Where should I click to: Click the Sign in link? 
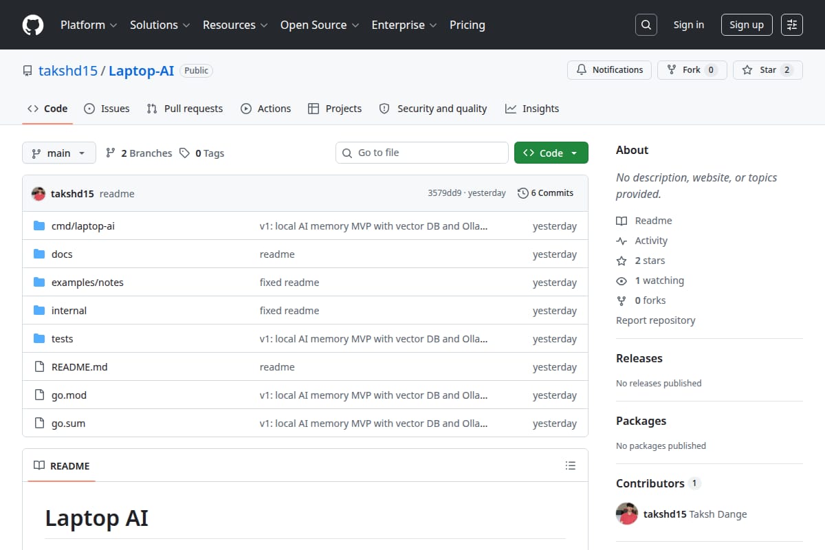pyautogui.click(x=689, y=25)
